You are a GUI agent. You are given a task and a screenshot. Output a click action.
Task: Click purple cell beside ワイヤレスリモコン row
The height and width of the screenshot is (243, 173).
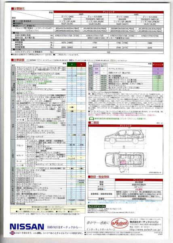[158, 69]
